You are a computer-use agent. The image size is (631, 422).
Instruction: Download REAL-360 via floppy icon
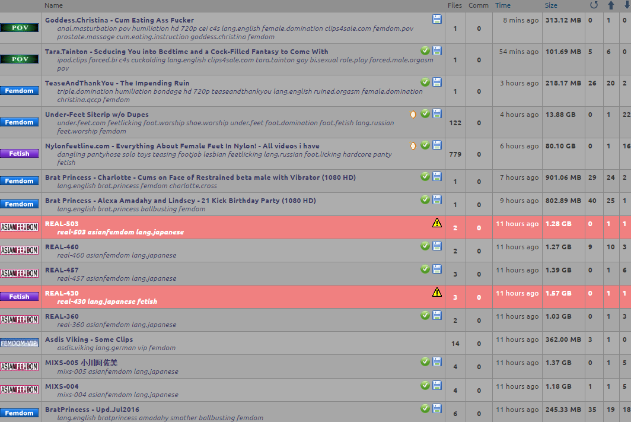coord(437,315)
